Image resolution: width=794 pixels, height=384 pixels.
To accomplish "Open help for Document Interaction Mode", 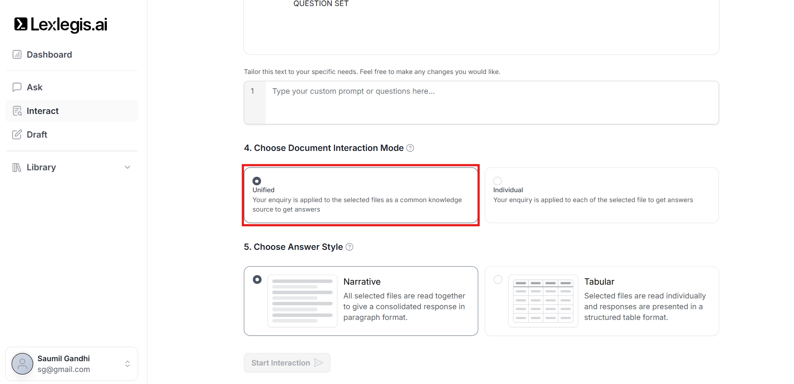I will click(410, 148).
